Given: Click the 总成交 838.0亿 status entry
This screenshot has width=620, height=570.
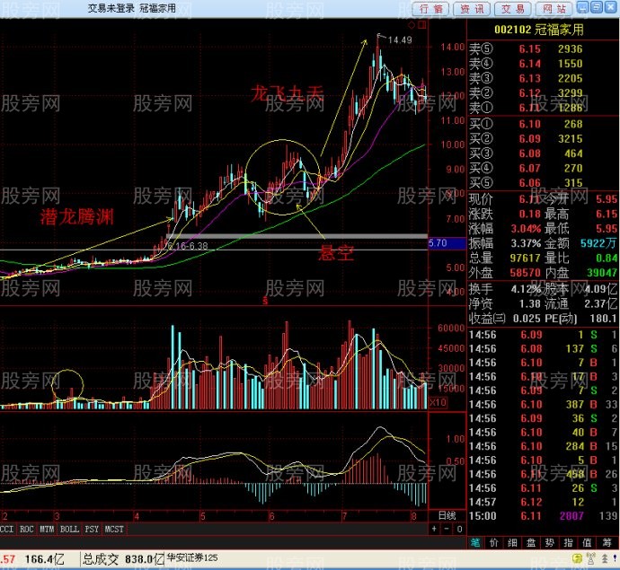Looking at the screenshot, I should click(x=122, y=558).
